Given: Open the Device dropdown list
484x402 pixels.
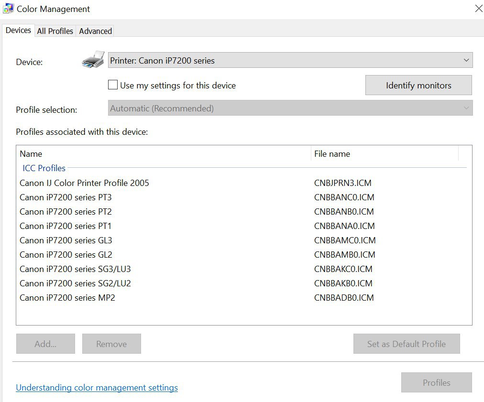Looking at the screenshot, I should pyautogui.click(x=290, y=60).
